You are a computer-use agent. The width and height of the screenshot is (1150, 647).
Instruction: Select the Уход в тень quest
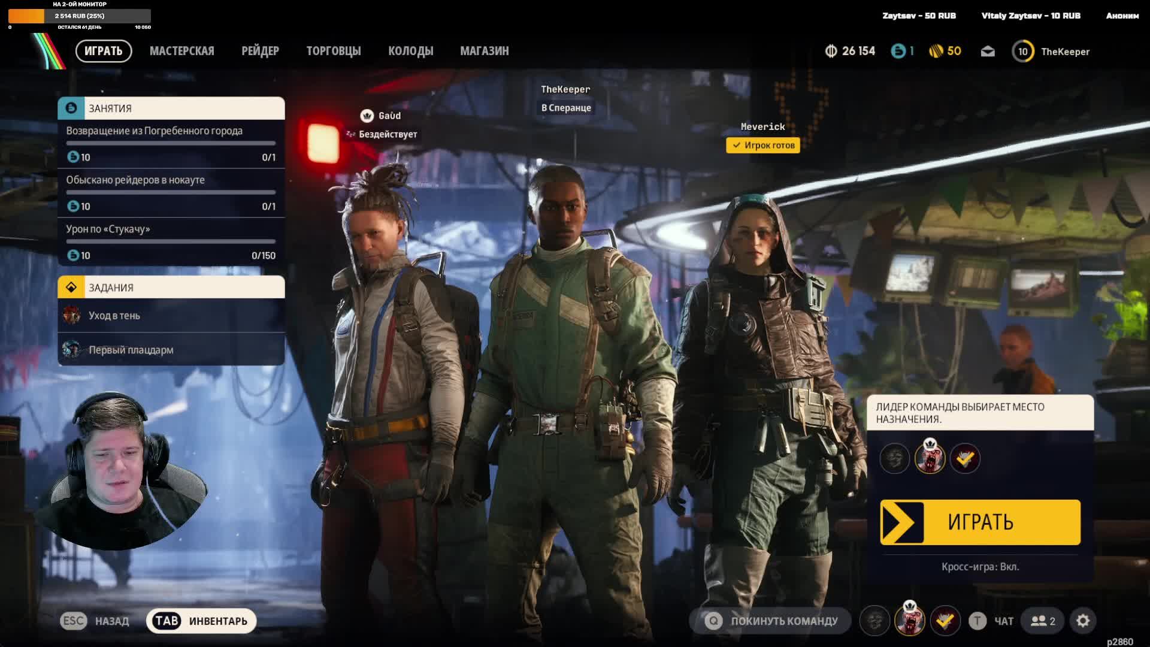pos(171,316)
